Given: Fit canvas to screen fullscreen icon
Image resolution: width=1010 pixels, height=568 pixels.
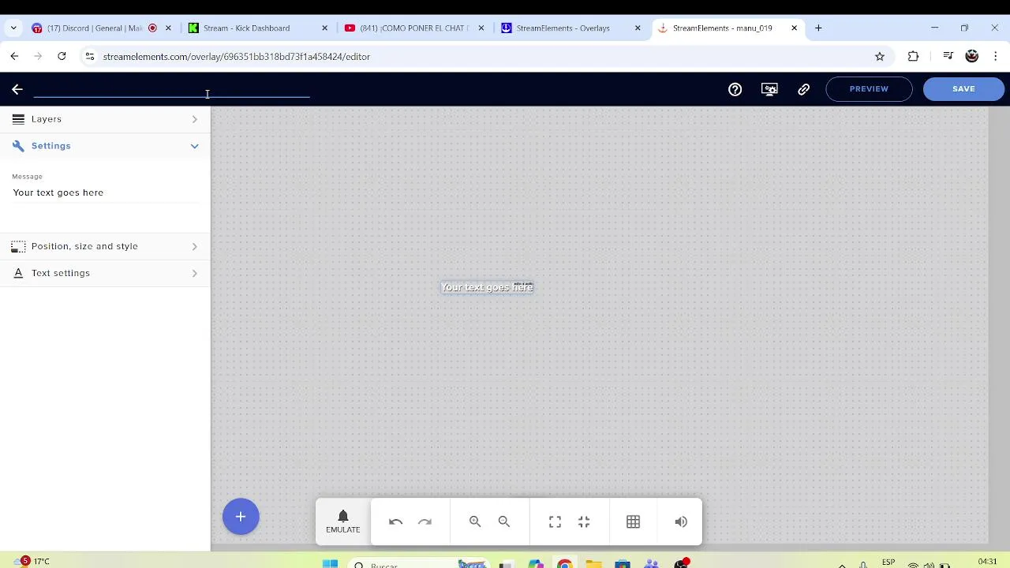Looking at the screenshot, I should point(555,521).
